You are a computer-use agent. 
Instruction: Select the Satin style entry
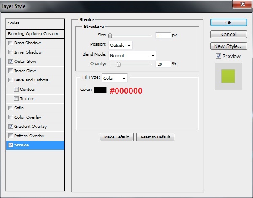pyautogui.click(x=19, y=108)
